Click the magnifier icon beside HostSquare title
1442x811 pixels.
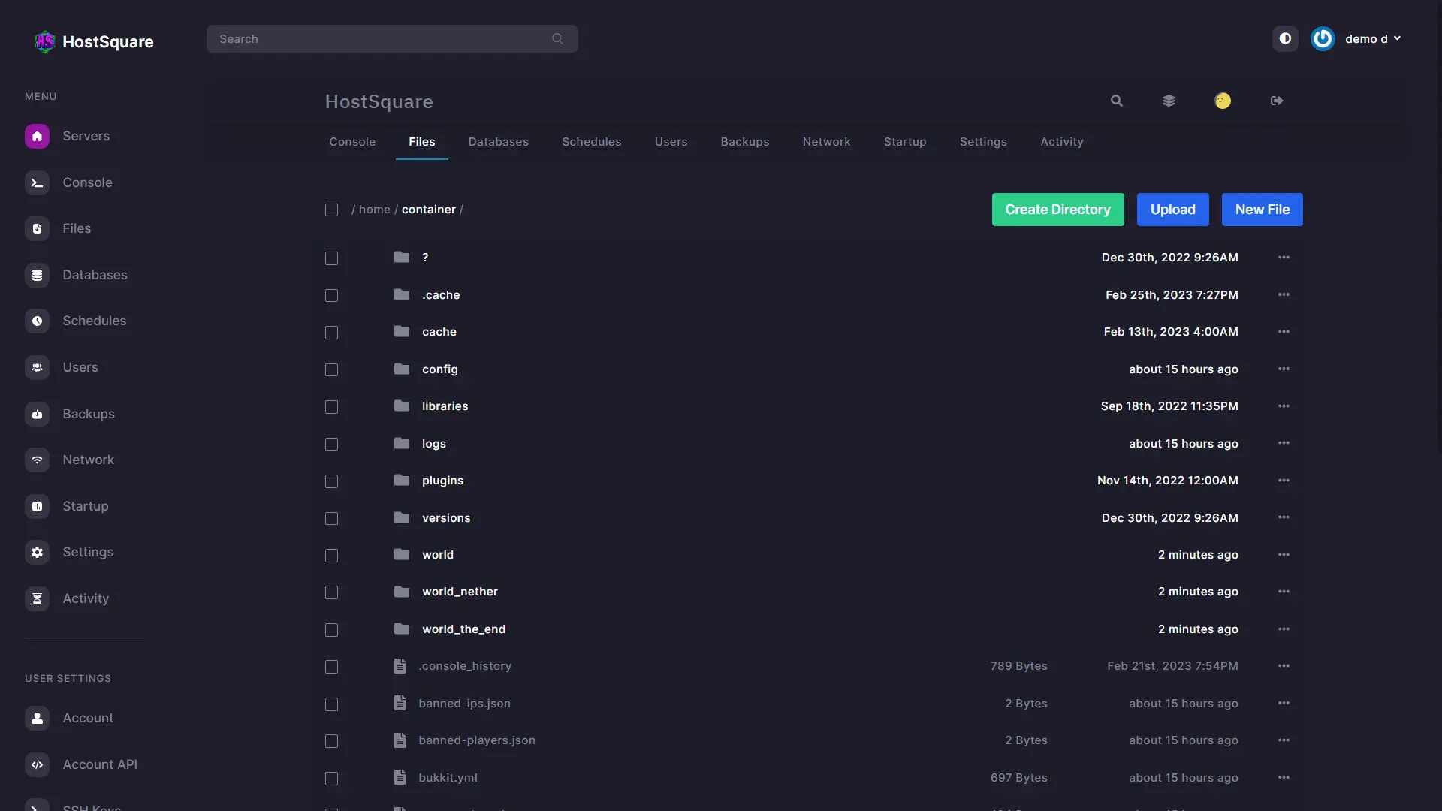point(1117,101)
